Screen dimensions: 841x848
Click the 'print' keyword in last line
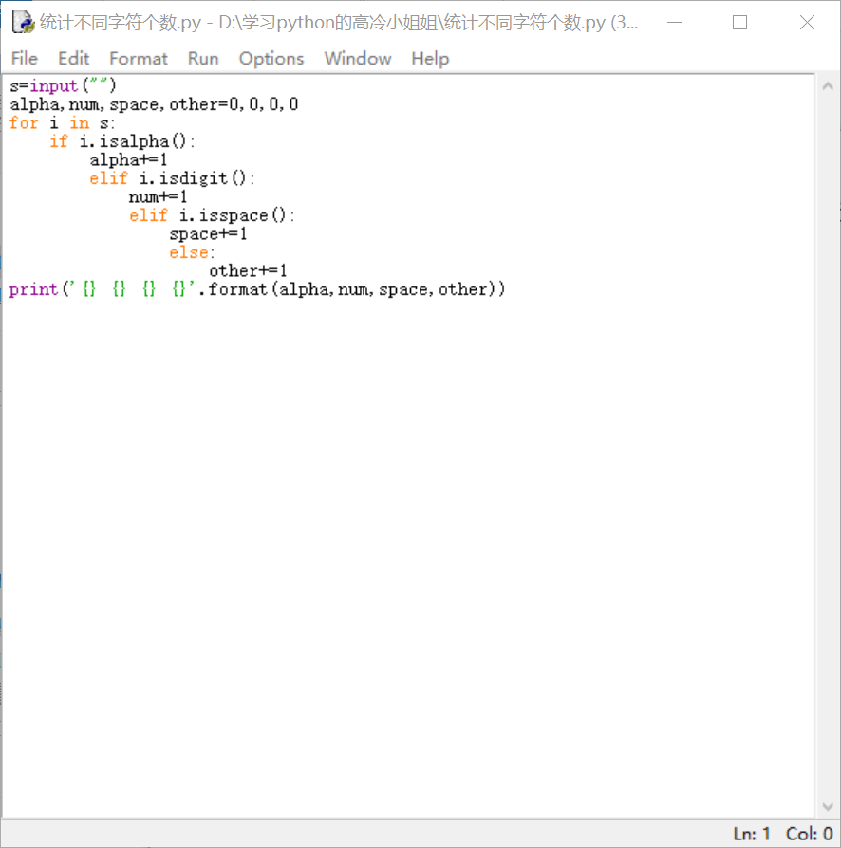click(x=33, y=289)
